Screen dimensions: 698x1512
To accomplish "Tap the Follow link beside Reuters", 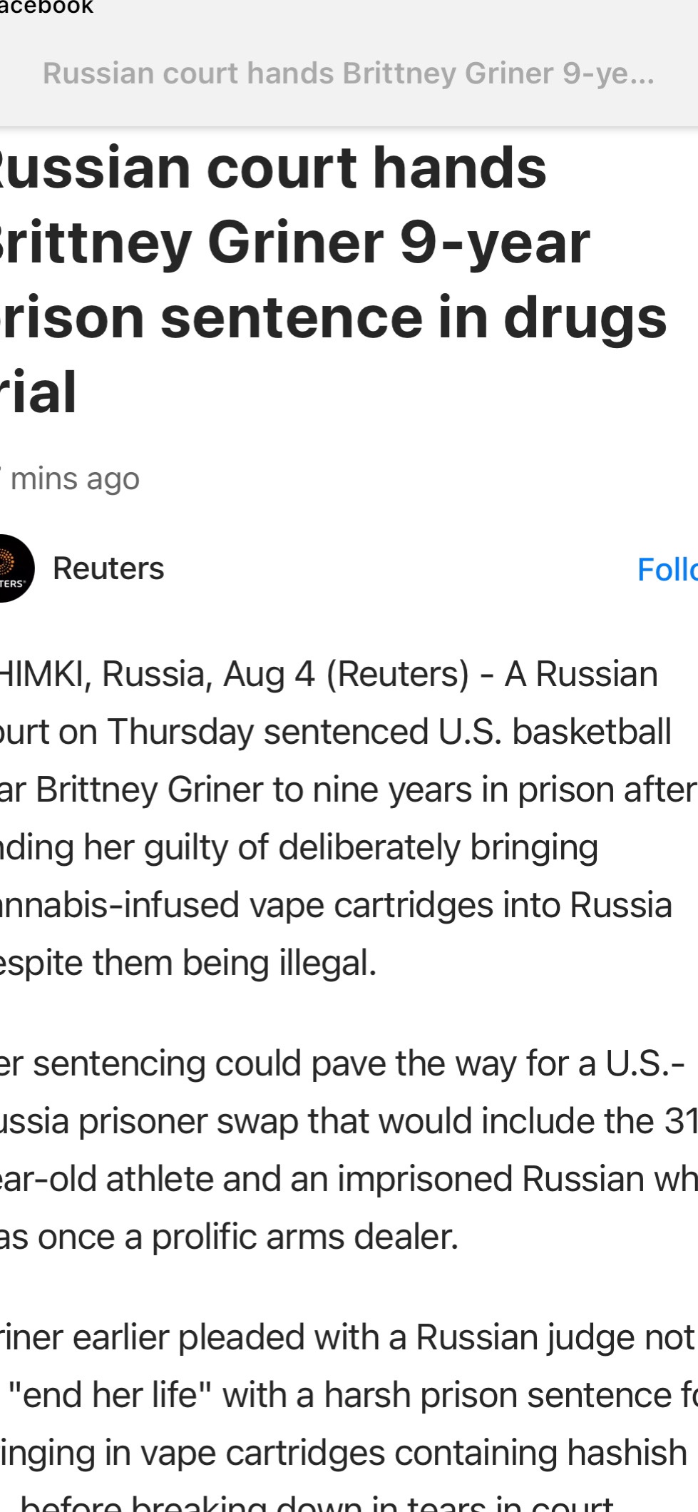I will 667,569.
